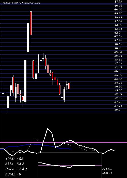127x178 pixels.
Task: Click the last red candlestick on the right
Action: click(69, 86)
